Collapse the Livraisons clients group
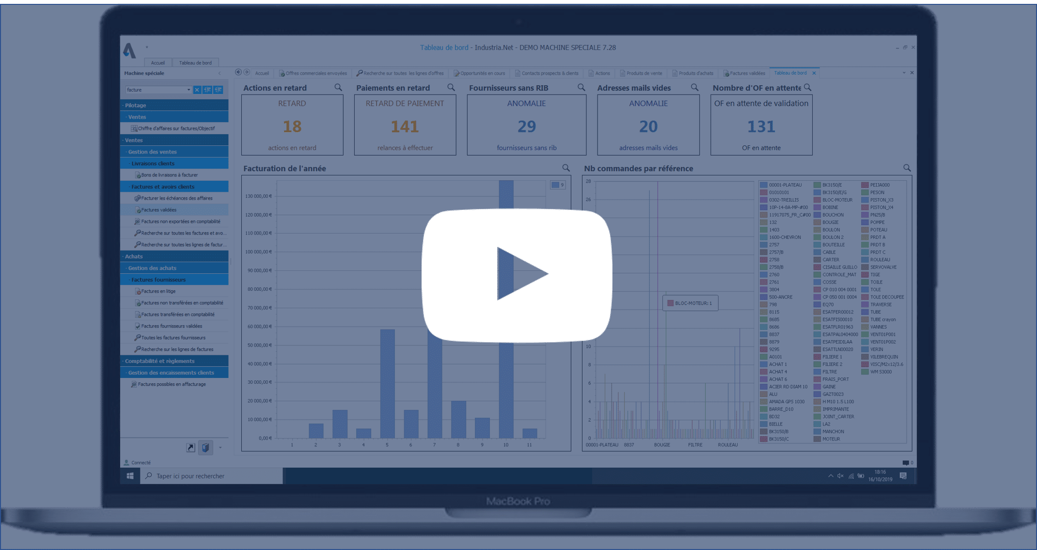The image size is (1037, 550). click(x=174, y=163)
